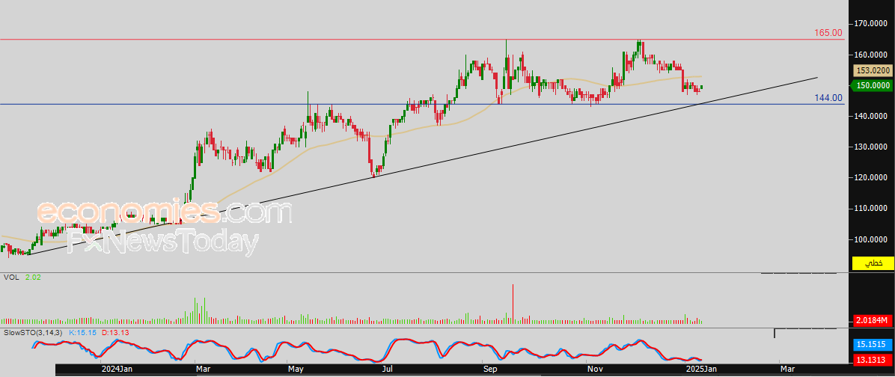The image size is (895, 377).
Task: Select the SlowSTO(3,14,3) indicator label
Action: [33, 332]
